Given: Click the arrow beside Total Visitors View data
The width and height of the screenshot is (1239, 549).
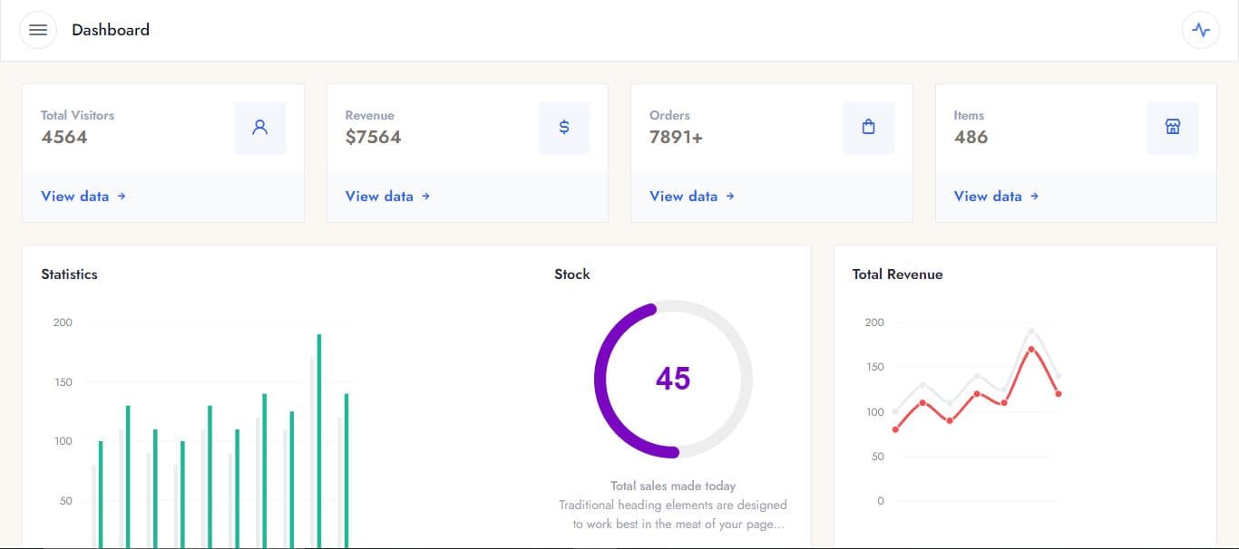Looking at the screenshot, I should 123,196.
